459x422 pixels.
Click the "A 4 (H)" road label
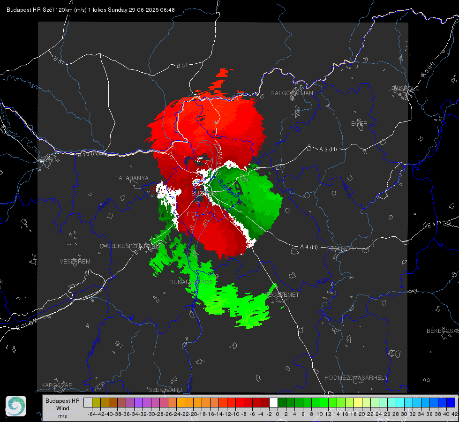[x=309, y=247]
